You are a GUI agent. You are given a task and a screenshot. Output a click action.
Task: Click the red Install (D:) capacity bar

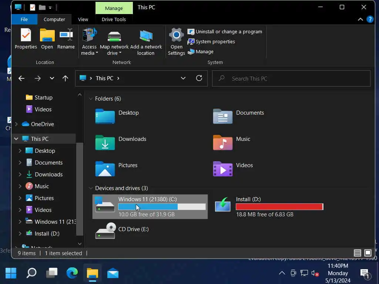coord(279,207)
